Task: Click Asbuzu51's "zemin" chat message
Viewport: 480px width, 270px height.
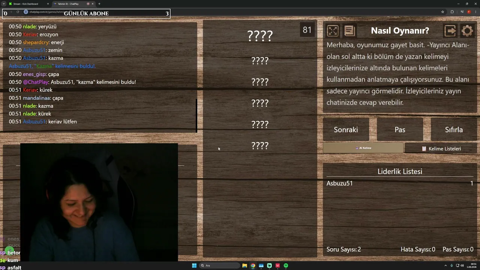Action: pos(36,50)
